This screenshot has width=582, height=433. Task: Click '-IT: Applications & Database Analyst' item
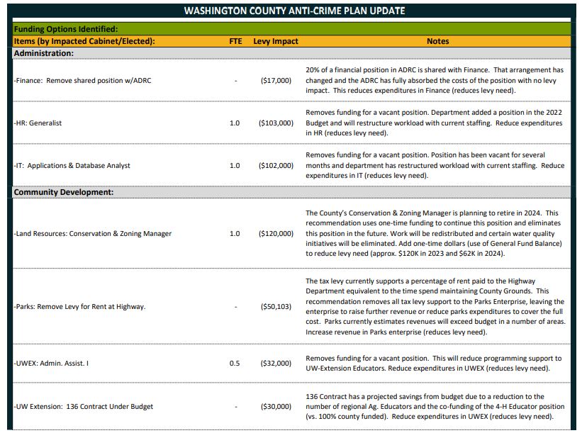click(x=72, y=166)
